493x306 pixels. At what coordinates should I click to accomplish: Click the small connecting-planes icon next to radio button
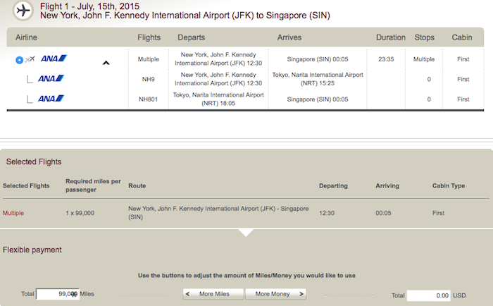pyautogui.click(x=30, y=59)
